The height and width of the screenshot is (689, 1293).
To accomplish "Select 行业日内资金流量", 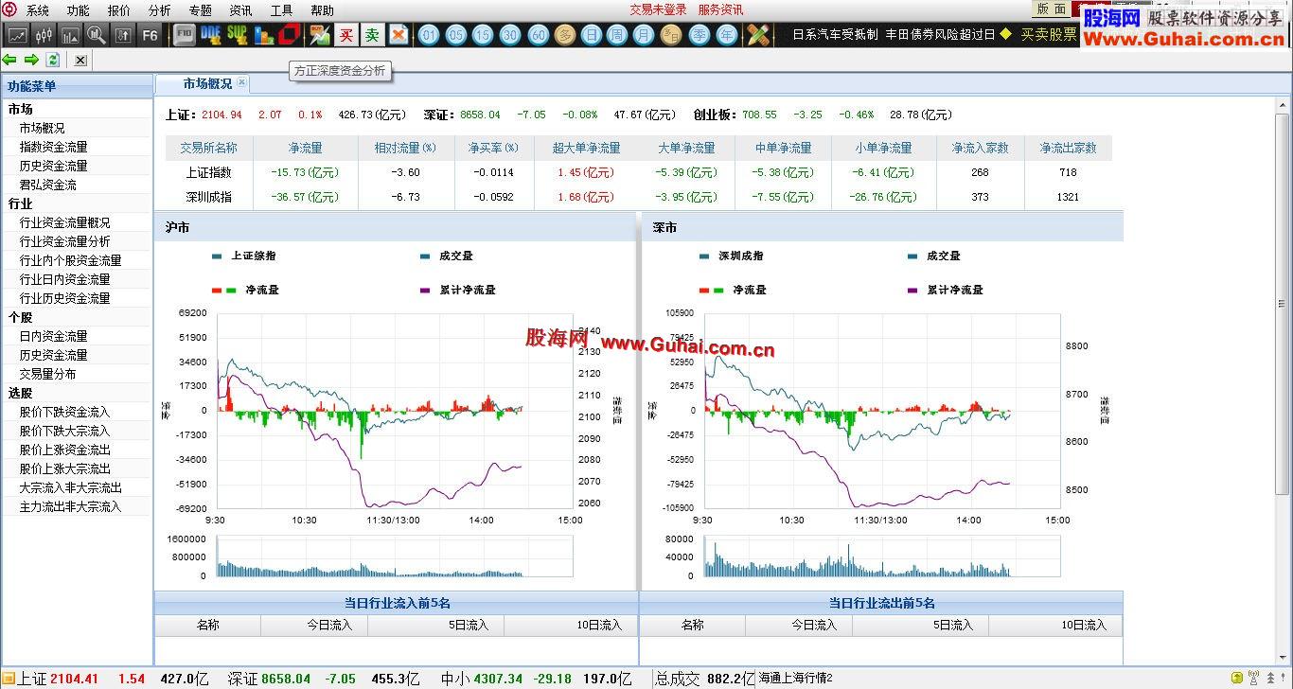I will click(x=65, y=279).
